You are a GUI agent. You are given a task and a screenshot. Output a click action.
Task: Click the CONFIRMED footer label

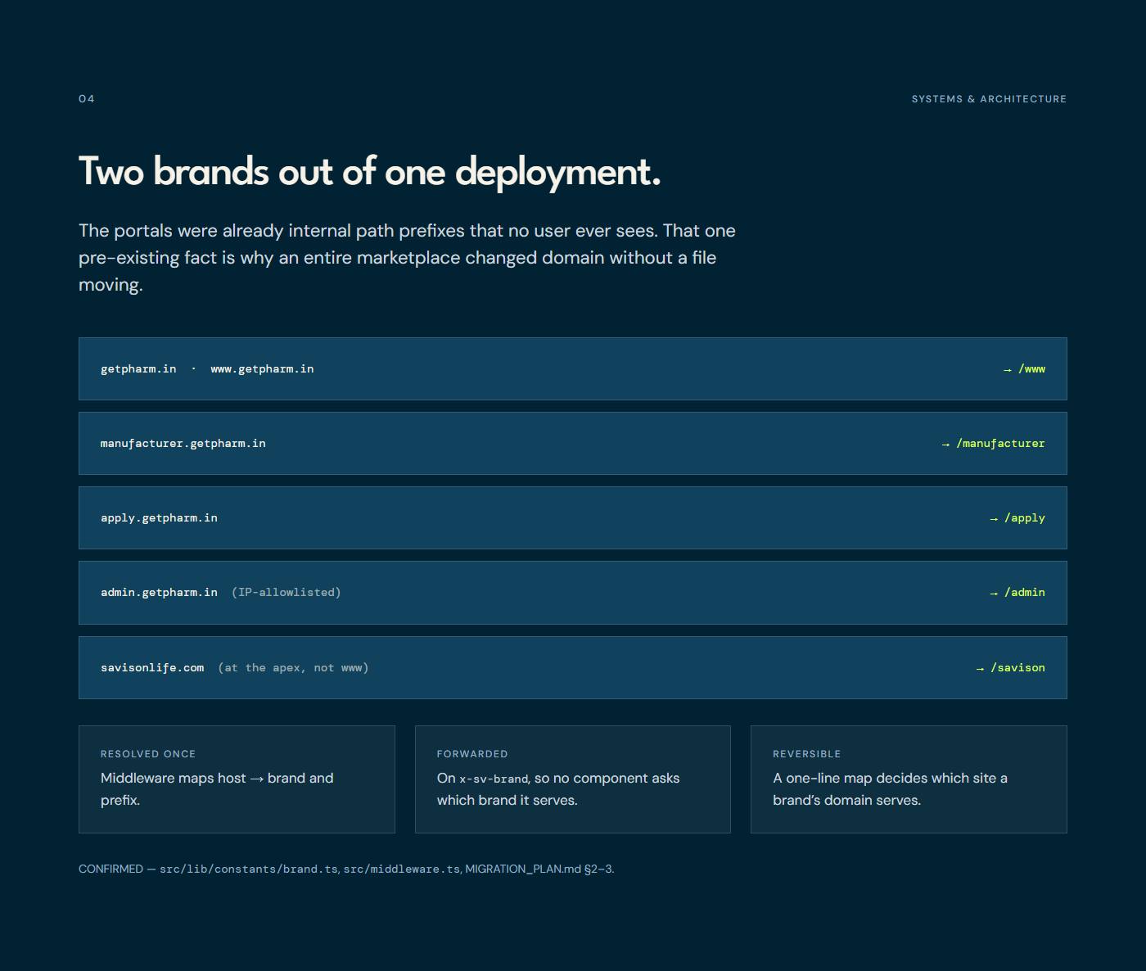coord(111,869)
